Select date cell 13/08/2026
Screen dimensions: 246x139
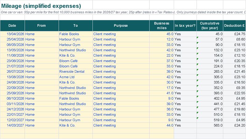(x=12, y=77)
